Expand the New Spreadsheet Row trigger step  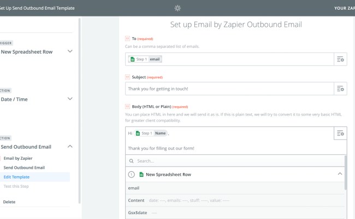coord(70,51)
